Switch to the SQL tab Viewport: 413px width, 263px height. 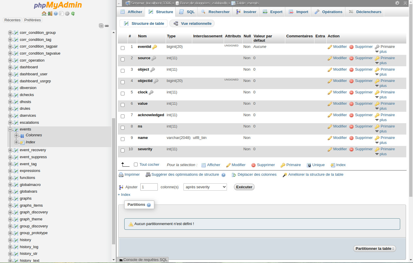(187, 12)
